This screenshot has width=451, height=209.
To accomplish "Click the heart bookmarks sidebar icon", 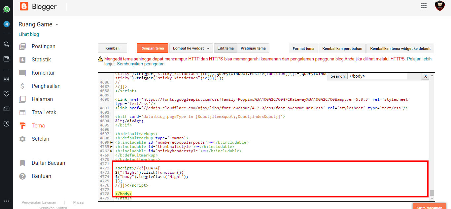I will pos(6,94).
